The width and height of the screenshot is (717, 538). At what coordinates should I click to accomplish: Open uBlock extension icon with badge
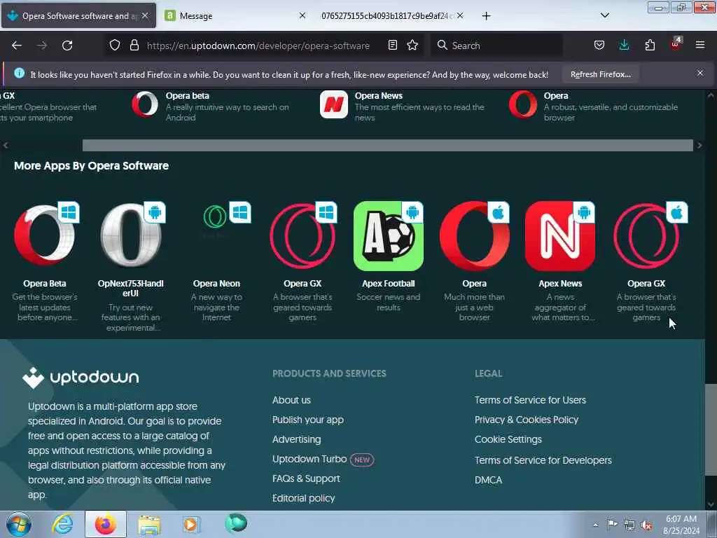pyautogui.click(x=676, y=44)
